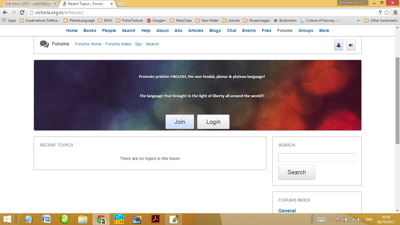Click the VED Chrome profile button
The width and height of the screenshot is (400, 225).
coord(352,3)
